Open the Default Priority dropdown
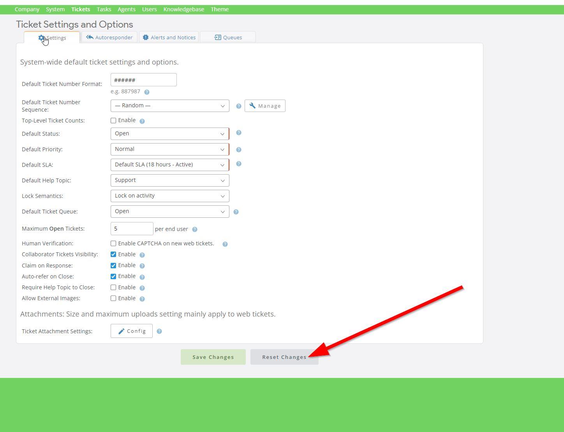This screenshot has height=432, width=564. (x=170, y=149)
